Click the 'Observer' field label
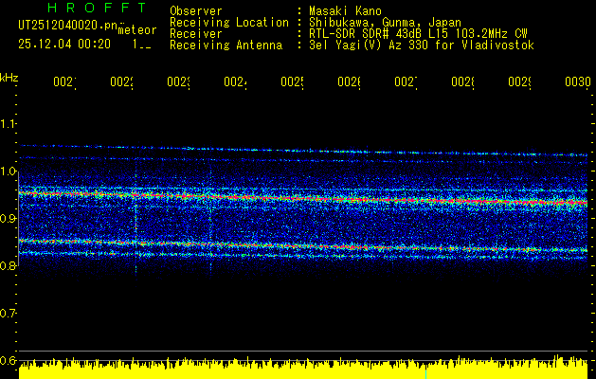 pyautogui.click(x=196, y=10)
